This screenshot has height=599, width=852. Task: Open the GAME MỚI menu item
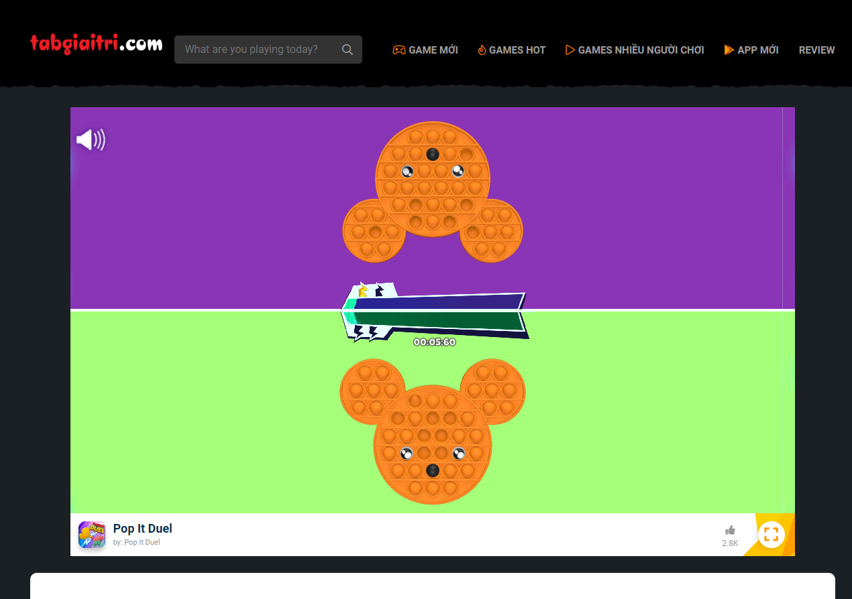[425, 50]
